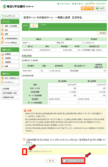This screenshot has width=108, height=167.
Task: Click the 住宅ローン product name cell
Action: coord(39,43)
